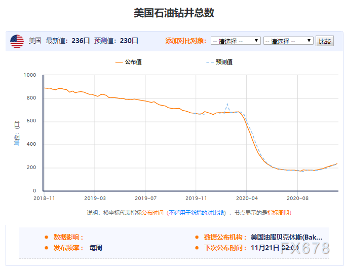Screen dimensions: 345x266
Task: Click the 比较 compare button
Action: pos(325,41)
